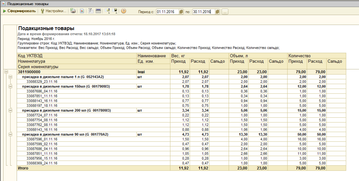Click the period end date field 30.11.2016
The image size is (359, 181).
click(x=203, y=12)
